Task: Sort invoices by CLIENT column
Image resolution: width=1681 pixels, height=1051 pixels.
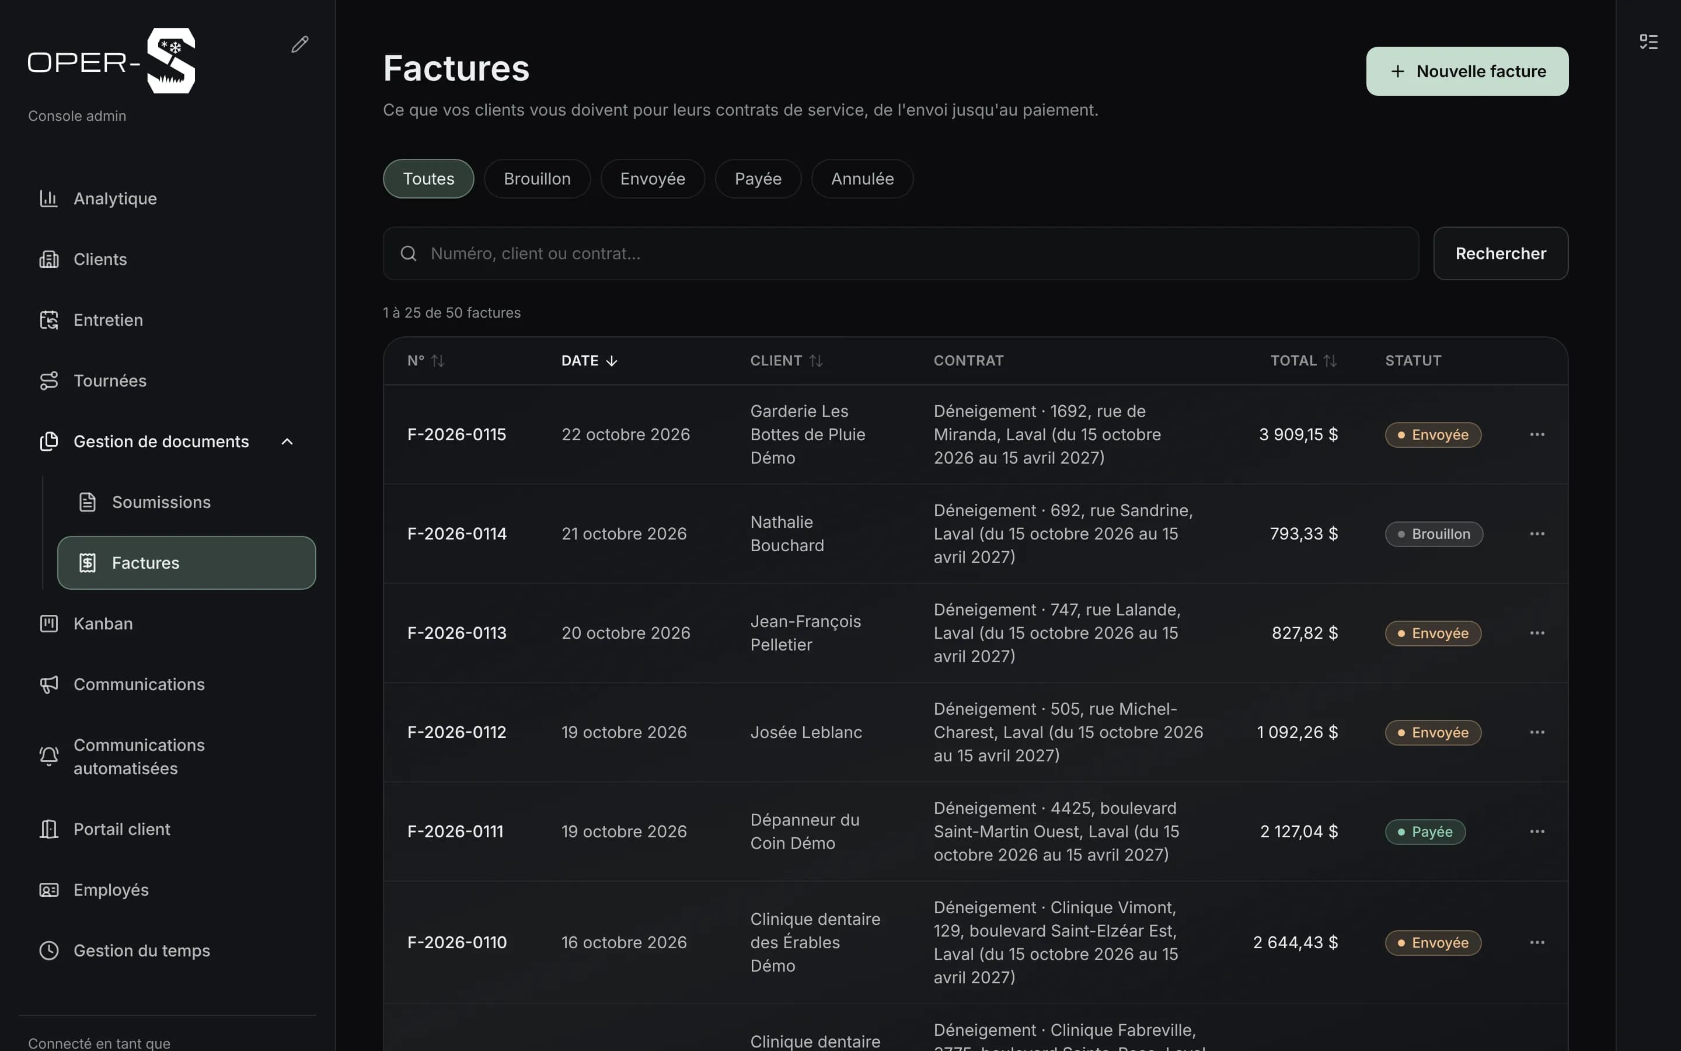Action: tap(786, 361)
